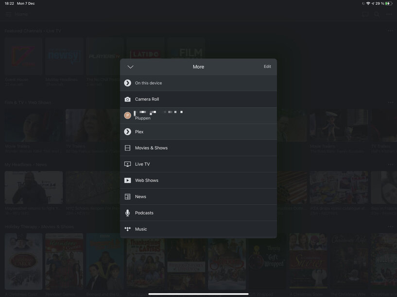Expand the Plex section chevron
The width and height of the screenshot is (397, 297).
tap(128, 132)
